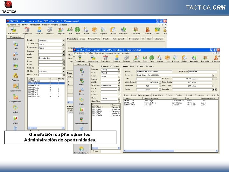Click Comparaciones in the Presupuestos sidebar
Viewport: 229px width, 172px height.
[15, 98]
